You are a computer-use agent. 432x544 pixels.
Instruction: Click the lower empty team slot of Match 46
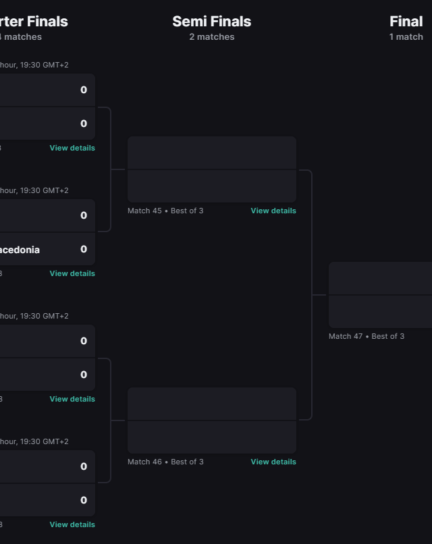[211, 437]
